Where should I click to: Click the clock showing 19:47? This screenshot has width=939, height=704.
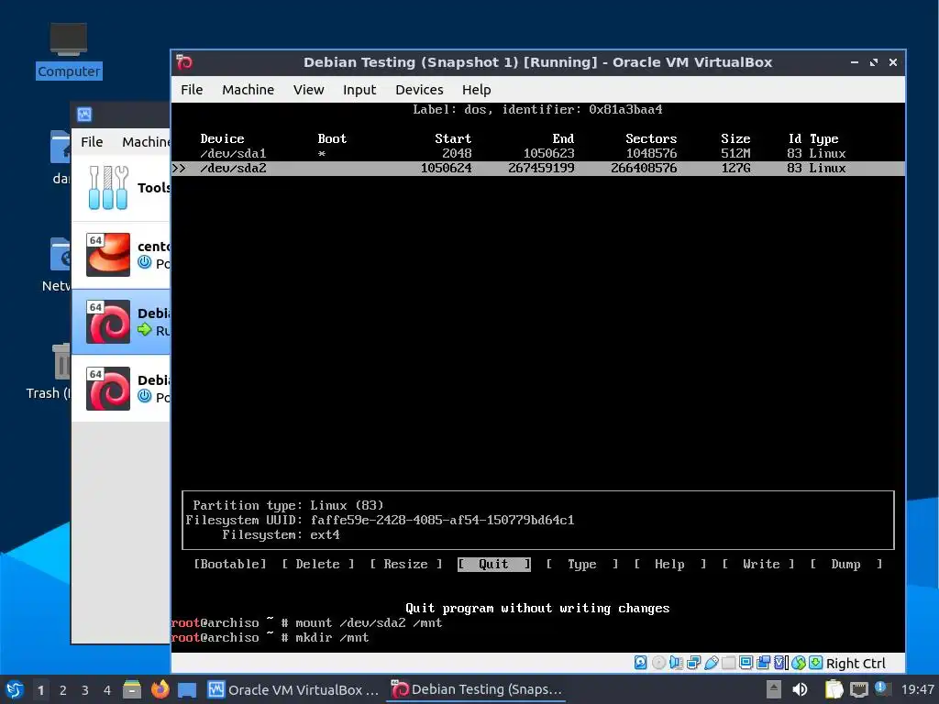pyautogui.click(x=917, y=689)
